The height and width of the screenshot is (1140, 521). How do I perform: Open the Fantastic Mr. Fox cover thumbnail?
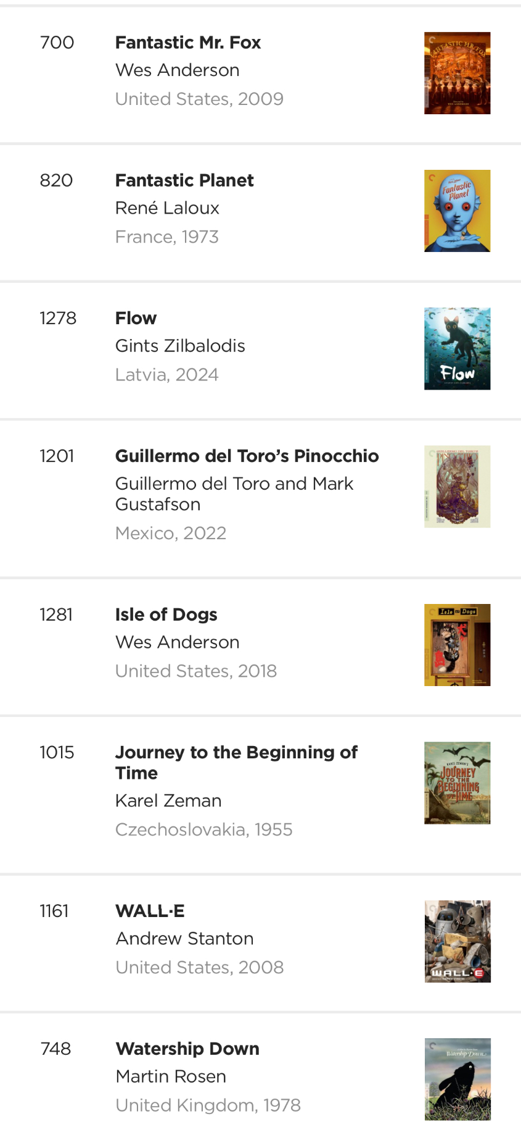tap(457, 73)
